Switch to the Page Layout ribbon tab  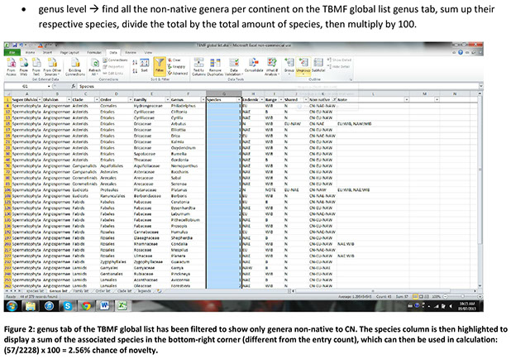pos(69,52)
